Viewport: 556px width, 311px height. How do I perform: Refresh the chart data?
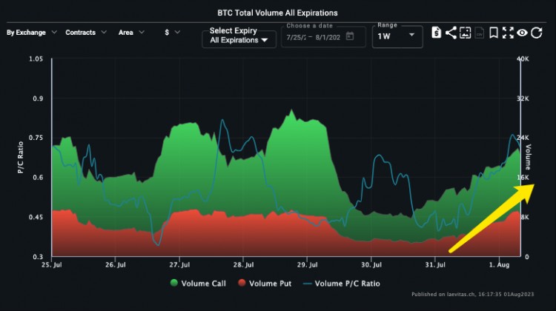(x=537, y=33)
